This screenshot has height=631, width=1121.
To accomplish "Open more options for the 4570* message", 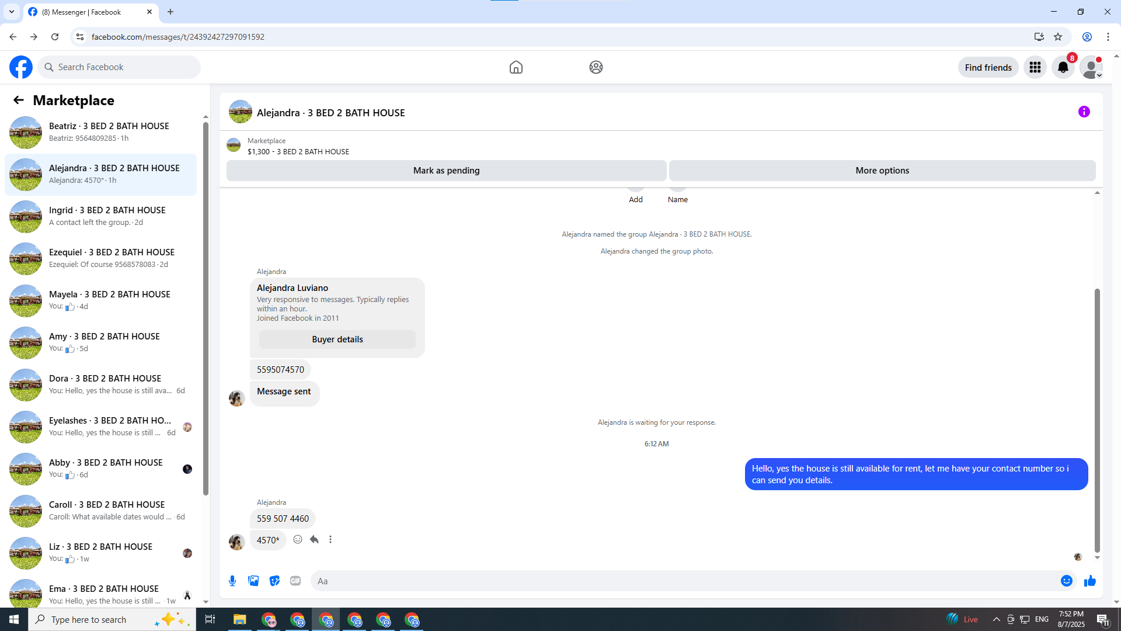I will click(x=330, y=539).
